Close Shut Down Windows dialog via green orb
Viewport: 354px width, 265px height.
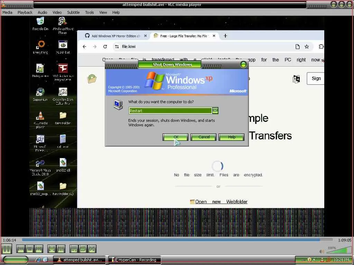point(243,65)
